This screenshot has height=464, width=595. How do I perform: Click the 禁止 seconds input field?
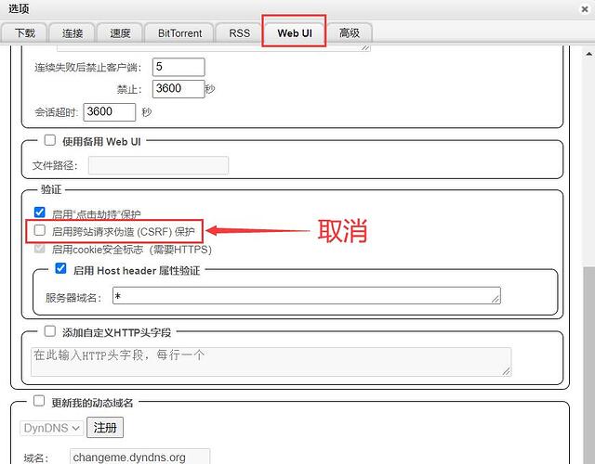coord(178,89)
